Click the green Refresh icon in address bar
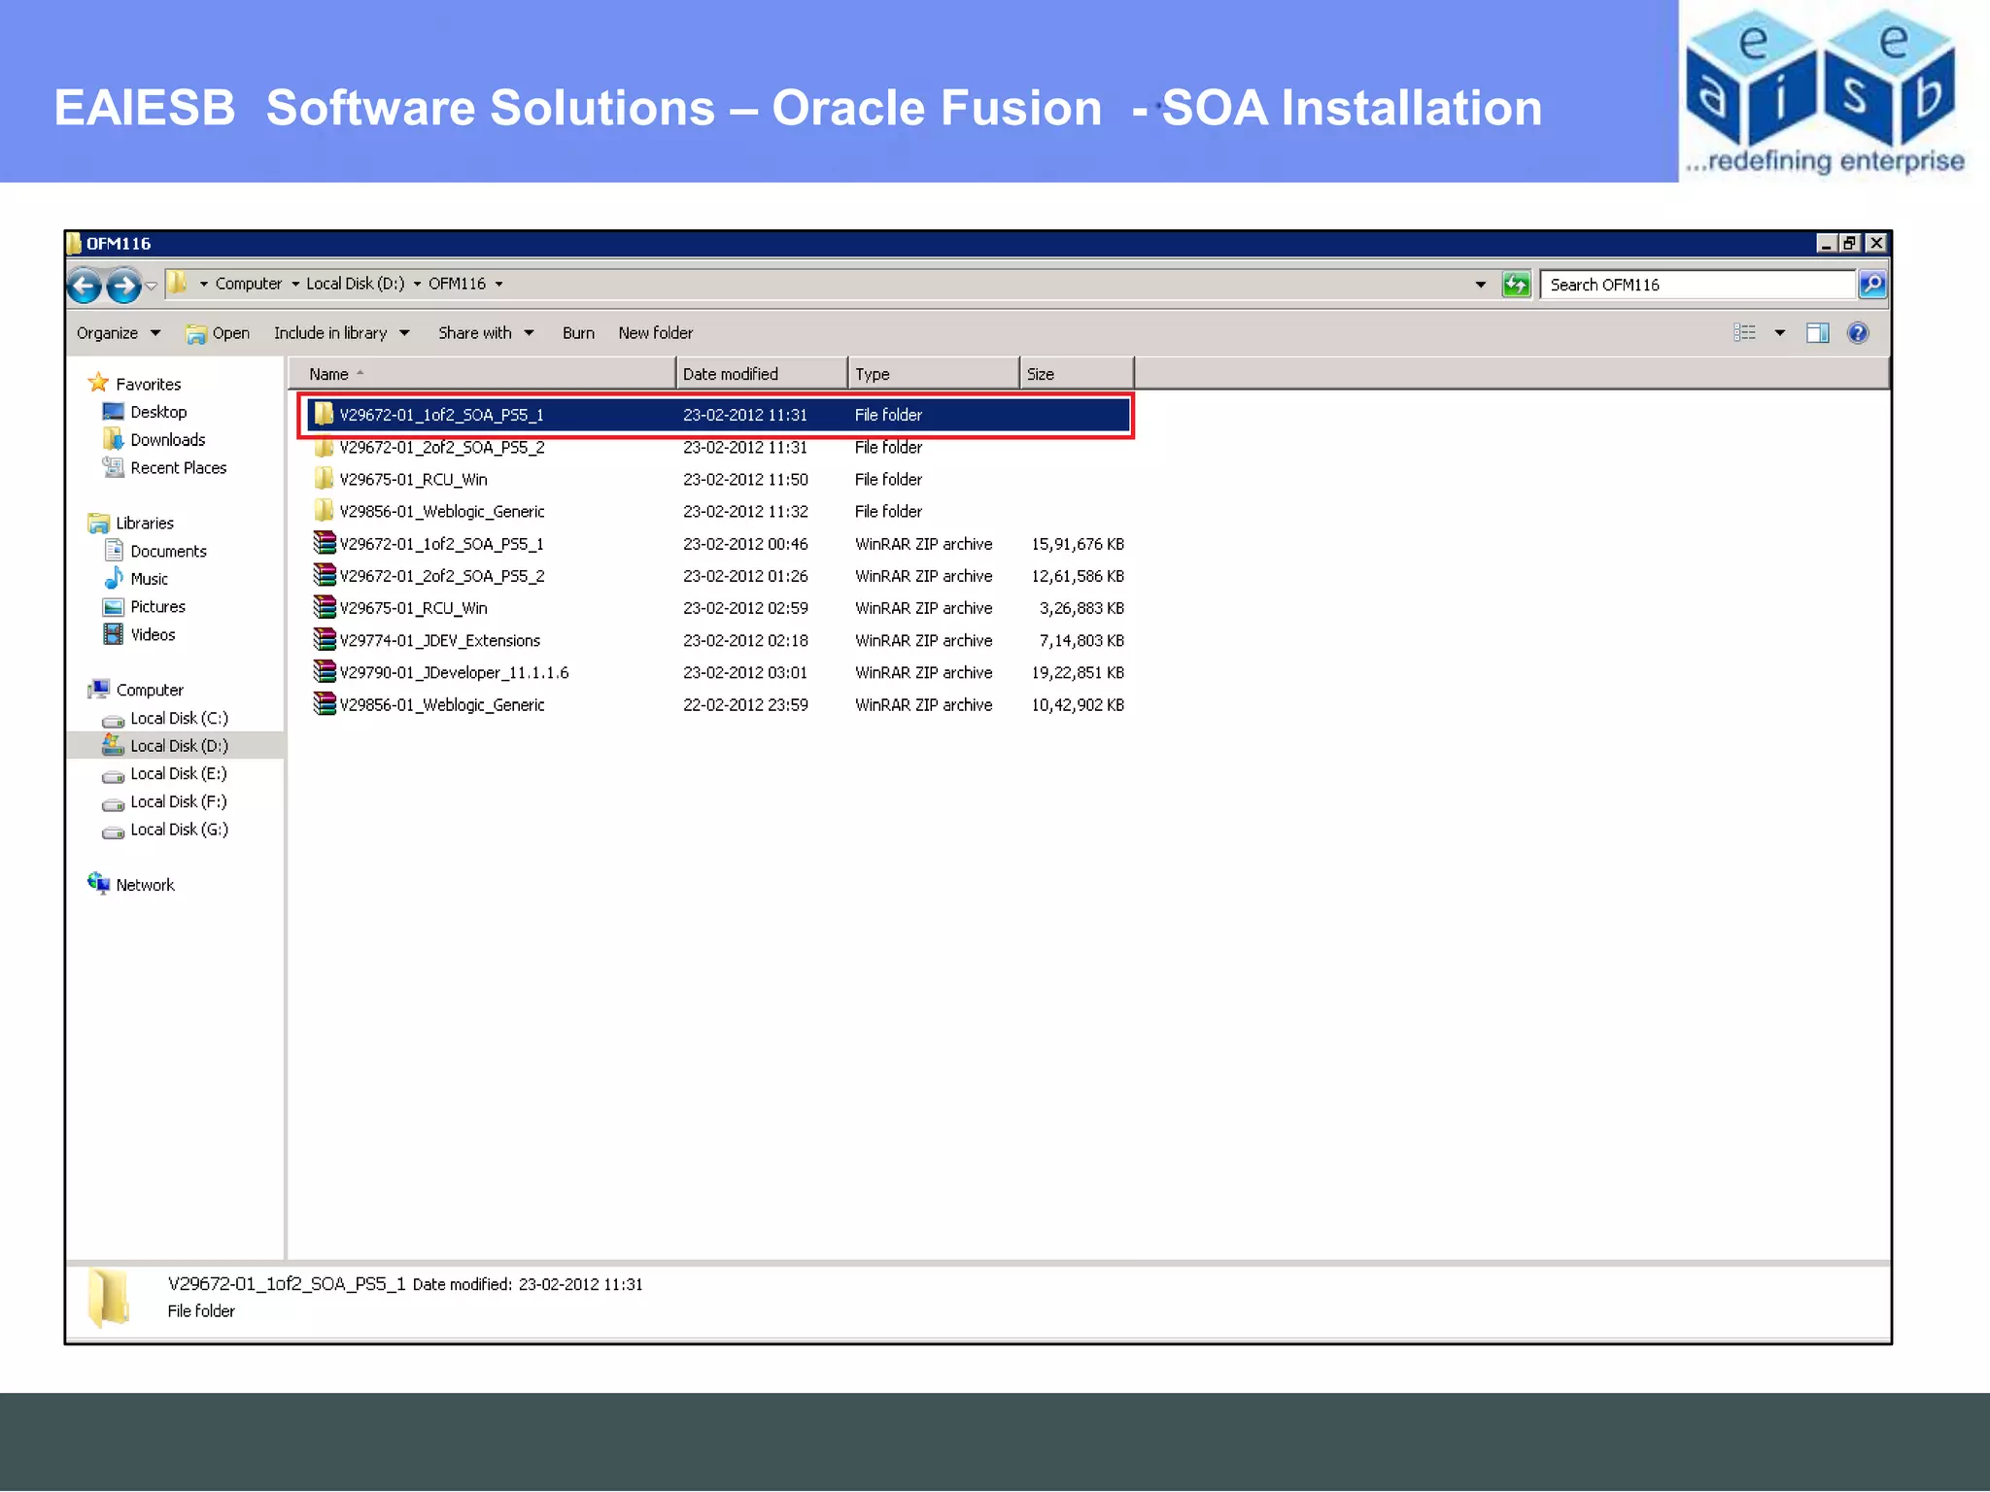The width and height of the screenshot is (1990, 1492). click(1515, 285)
